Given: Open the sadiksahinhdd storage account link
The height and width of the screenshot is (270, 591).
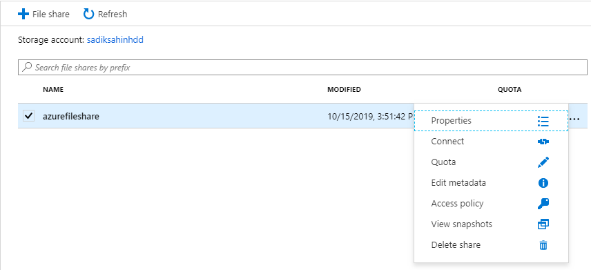Looking at the screenshot, I should 115,39.
